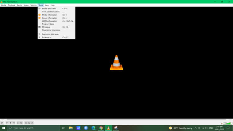Open the notification center

228,128
